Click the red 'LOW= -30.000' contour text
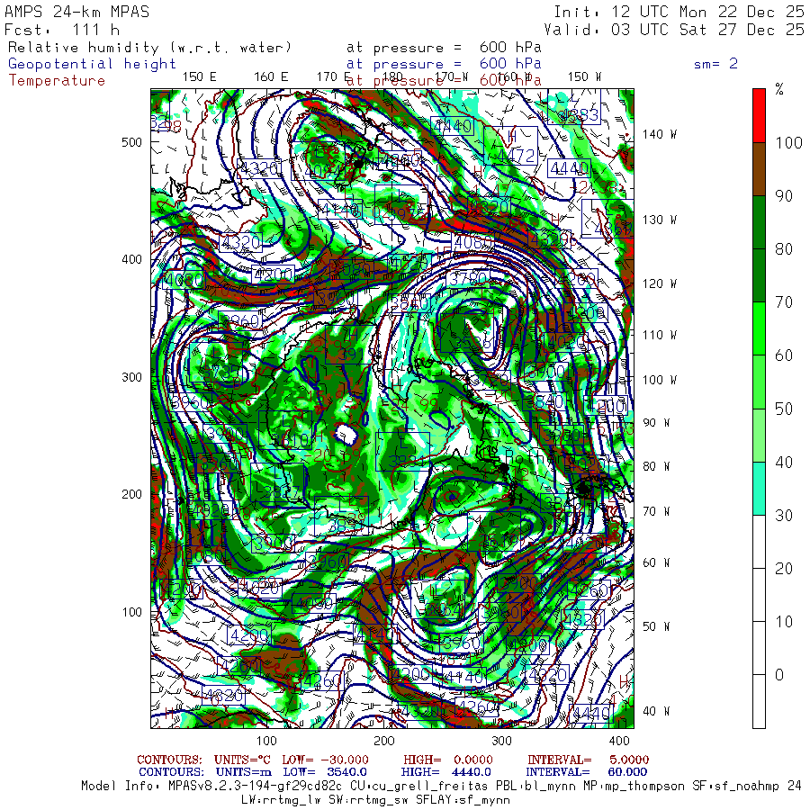Viewport: 810px width, 810px height. pos(325,760)
